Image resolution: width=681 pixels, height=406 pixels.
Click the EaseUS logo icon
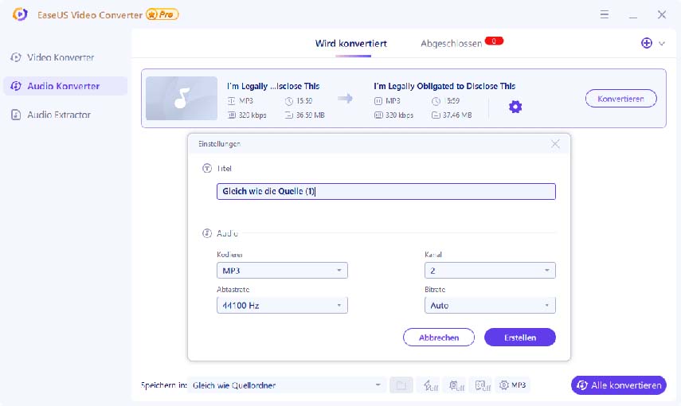tap(19, 14)
